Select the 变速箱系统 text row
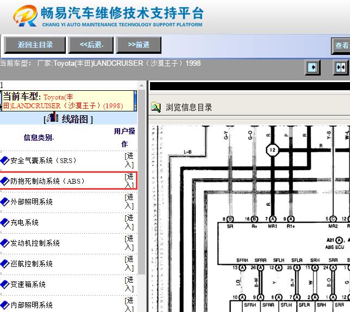Image resolution: width=350 pixels, height=312 pixels. 28,284
